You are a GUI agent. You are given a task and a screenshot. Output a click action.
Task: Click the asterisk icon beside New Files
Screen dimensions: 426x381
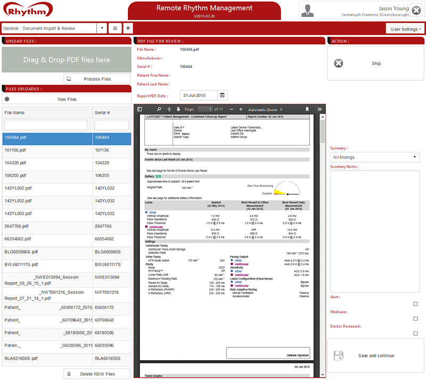(7, 99)
